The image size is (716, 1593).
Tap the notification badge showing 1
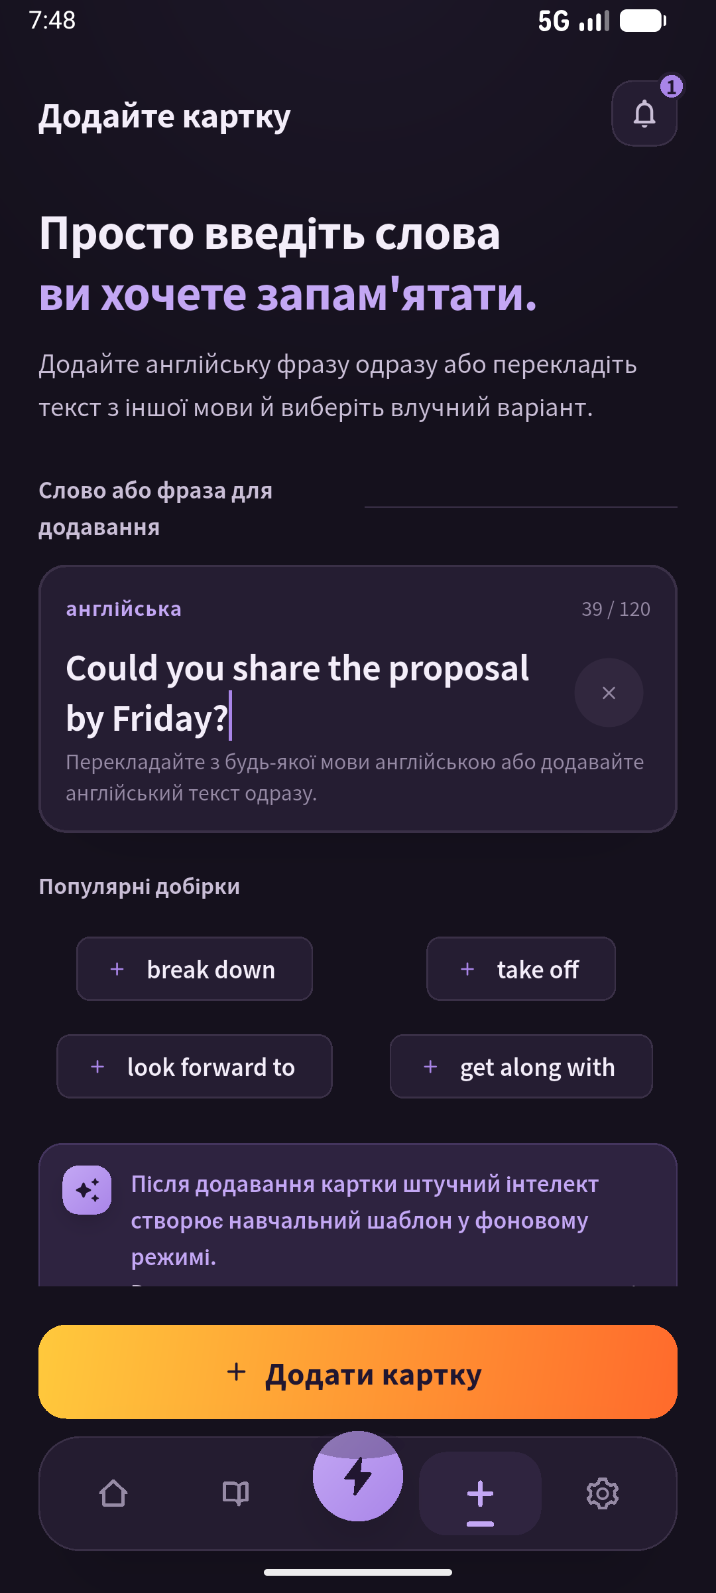coord(672,86)
